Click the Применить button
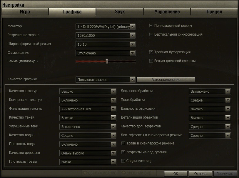 pos(225,174)
